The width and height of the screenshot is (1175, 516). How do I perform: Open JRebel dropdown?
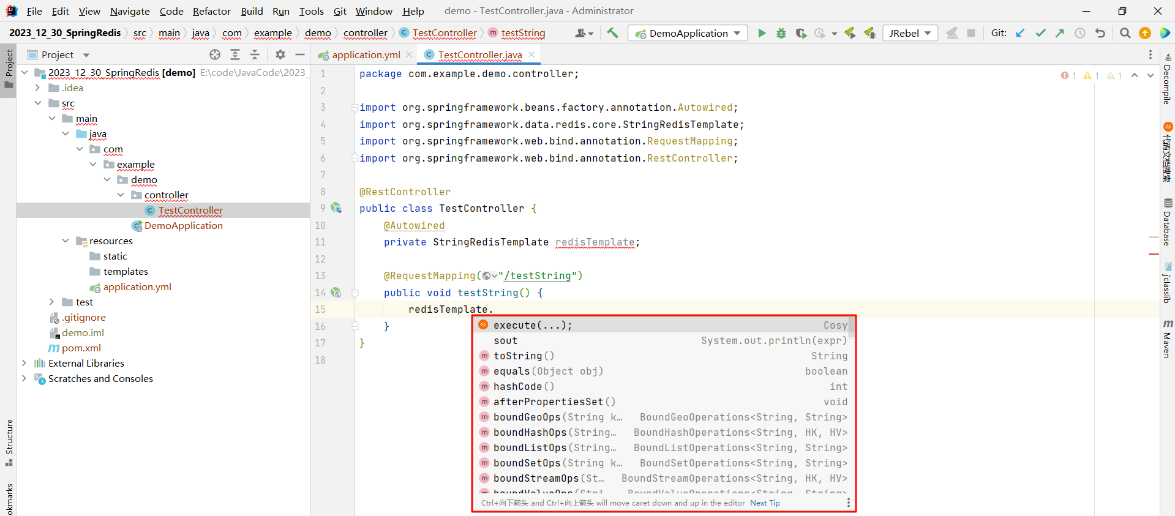[x=910, y=33]
